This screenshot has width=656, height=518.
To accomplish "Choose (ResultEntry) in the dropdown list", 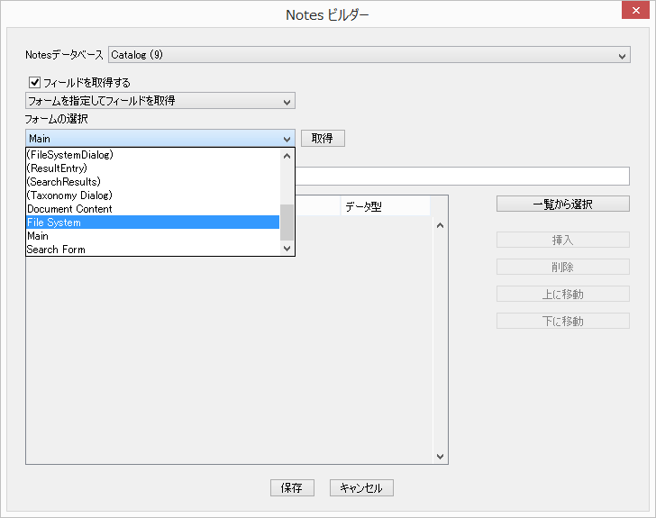I will point(59,168).
